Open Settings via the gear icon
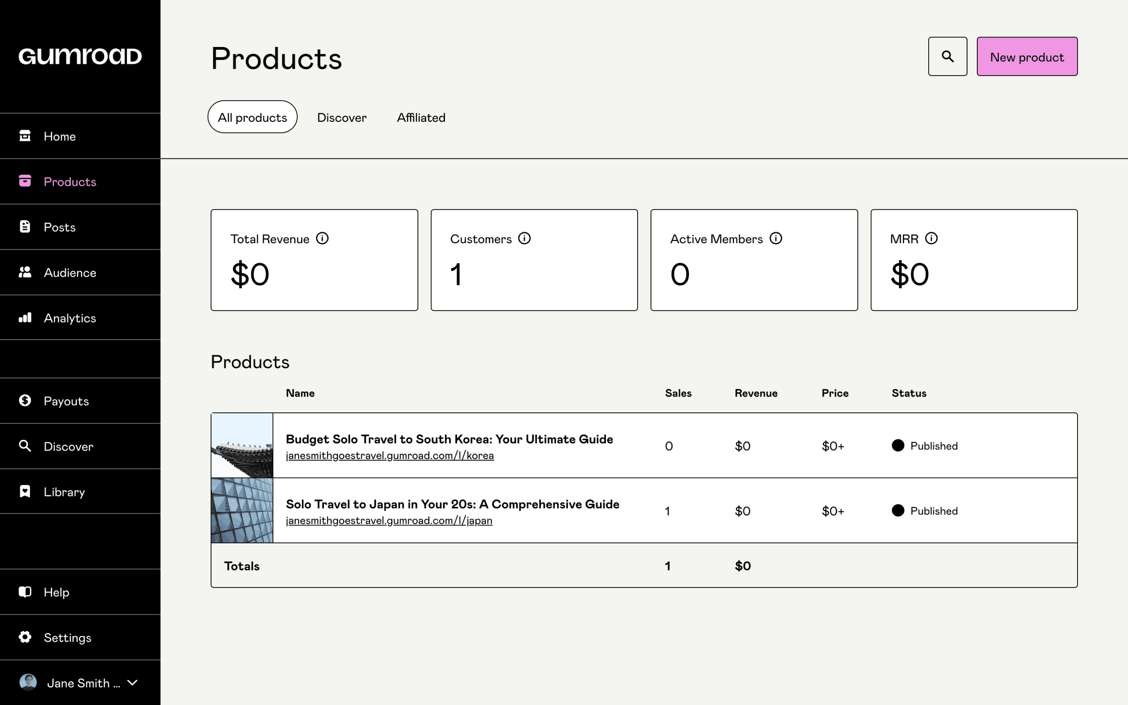This screenshot has height=705, width=1128. point(25,637)
